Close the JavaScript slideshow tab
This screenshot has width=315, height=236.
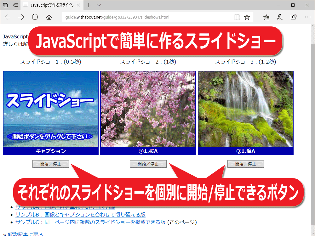click(x=78, y=5)
